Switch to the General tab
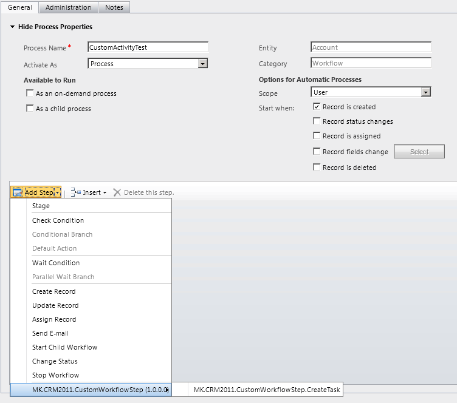This screenshot has height=403, width=457. click(x=20, y=7)
